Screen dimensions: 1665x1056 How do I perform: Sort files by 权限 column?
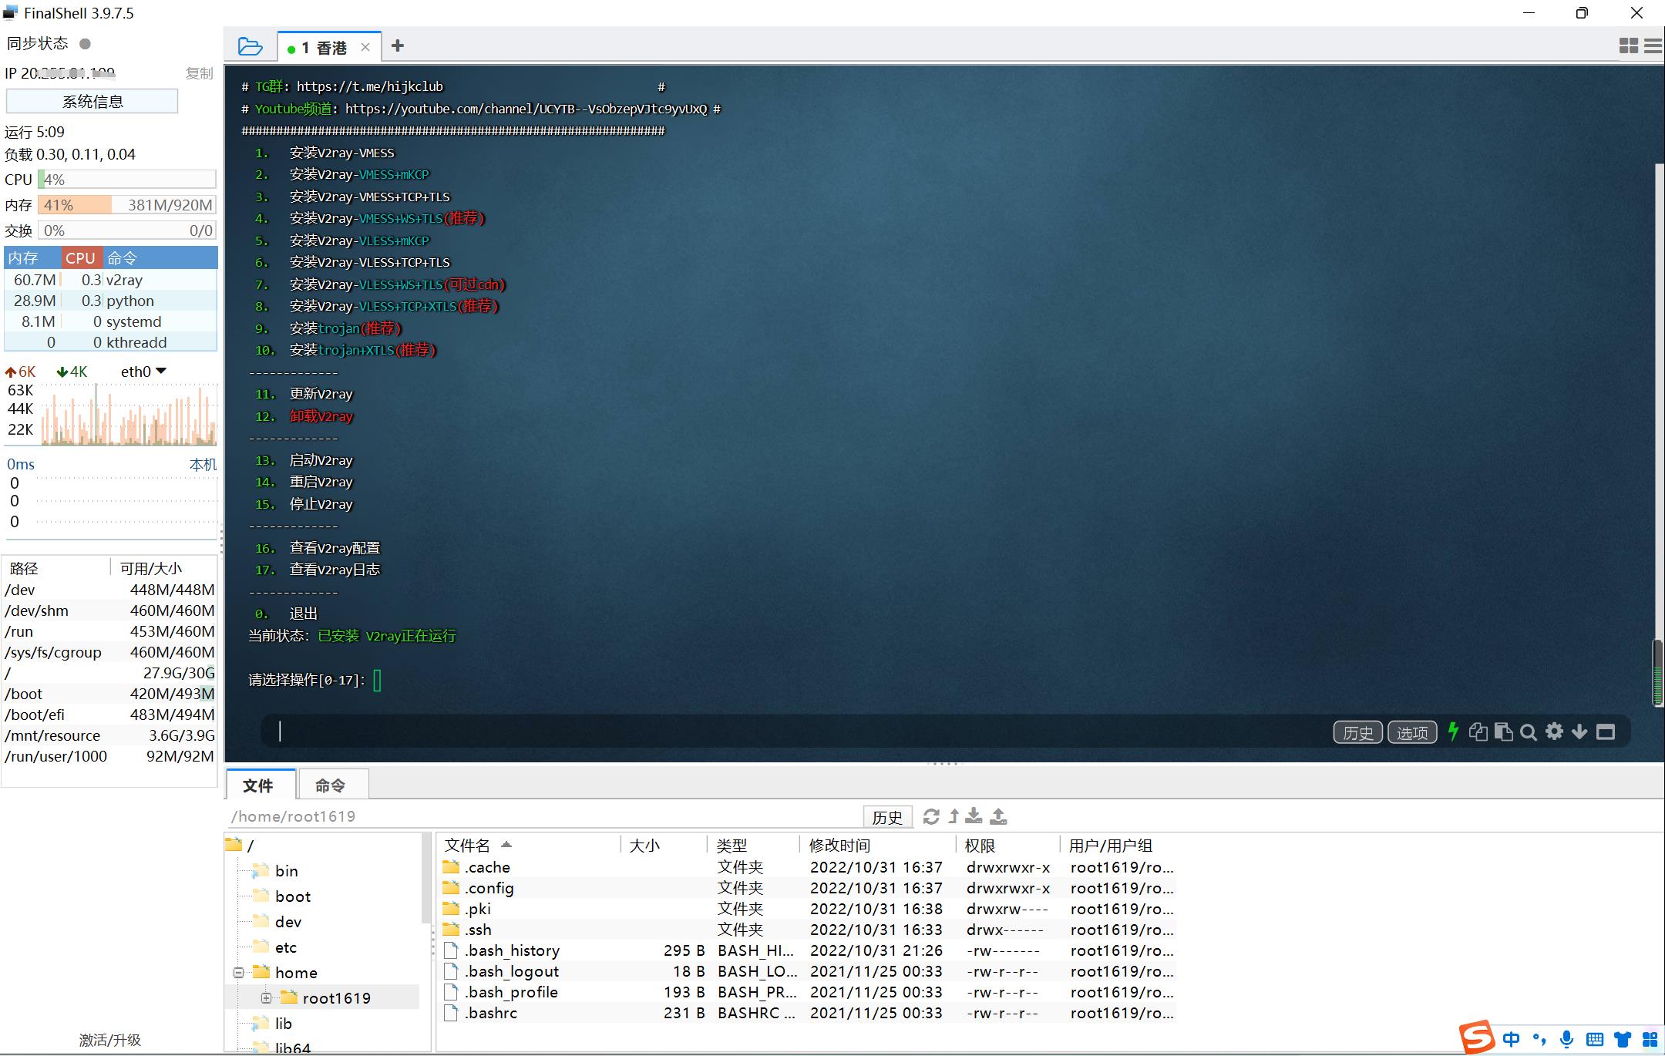pyautogui.click(x=1007, y=846)
